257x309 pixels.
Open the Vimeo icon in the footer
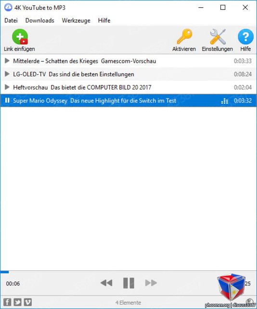coord(28,302)
